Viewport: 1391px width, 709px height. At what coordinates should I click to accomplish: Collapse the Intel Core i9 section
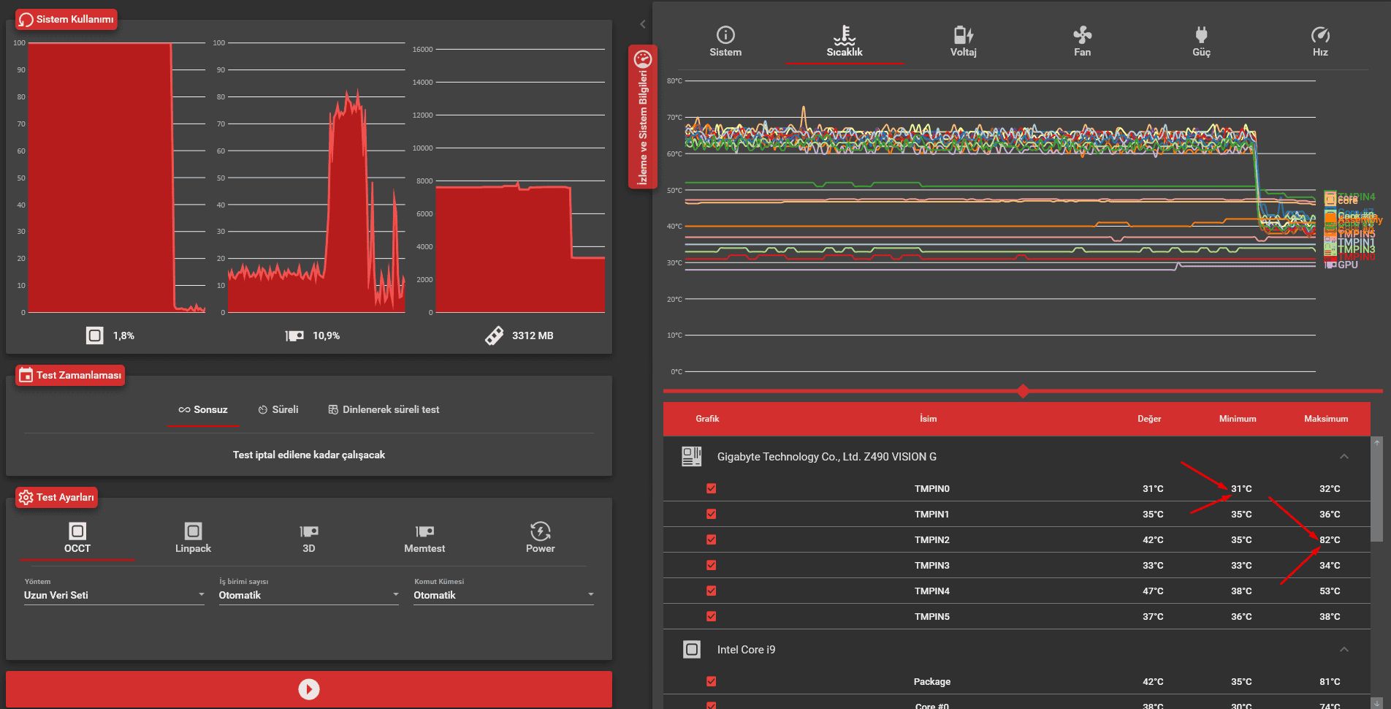1344,650
